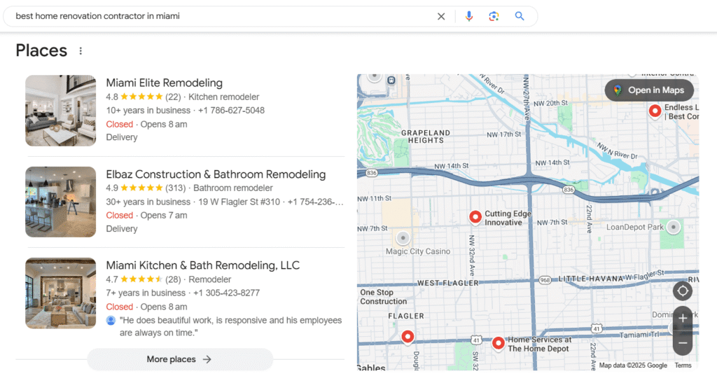Click the address 19 W Flagler St #310
The image size is (717, 383).
coord(239,202)
